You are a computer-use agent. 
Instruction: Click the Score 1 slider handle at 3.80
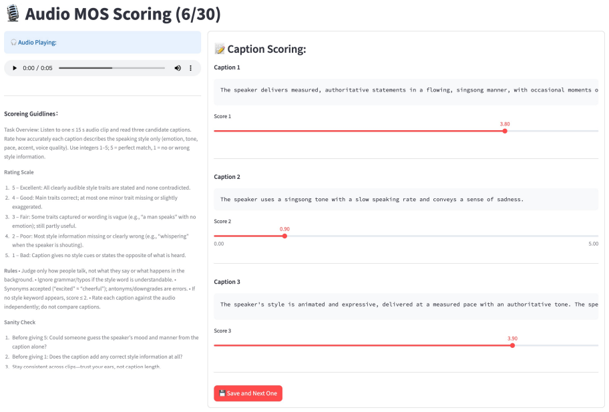pyautogui.click(x=505, y=132)
